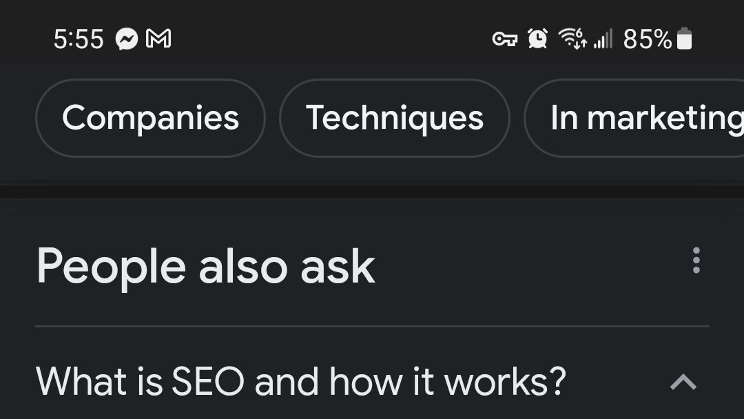Select the Companies filter chip
Viewport: 744px width, 419px height.
pyautogui.click(x=150, y=118)
